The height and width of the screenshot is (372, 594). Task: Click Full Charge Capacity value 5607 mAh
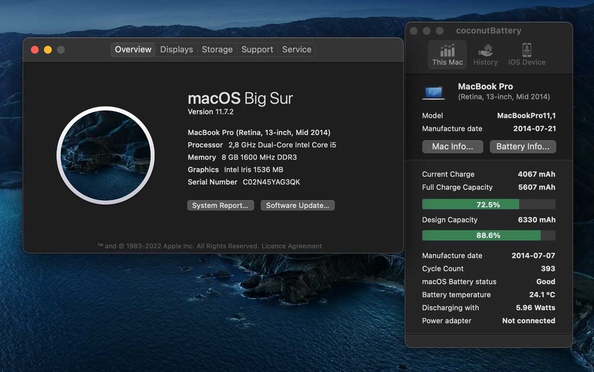[x=537, y=187]
